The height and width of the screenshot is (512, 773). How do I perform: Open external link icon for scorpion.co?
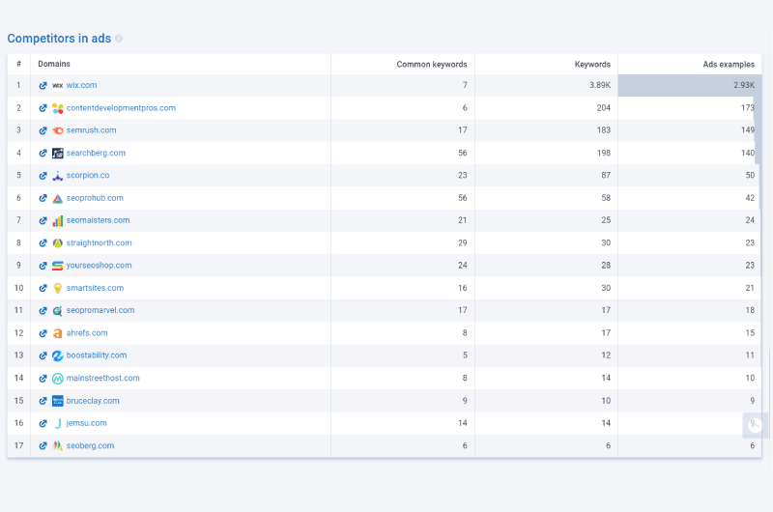click(43, 176)
